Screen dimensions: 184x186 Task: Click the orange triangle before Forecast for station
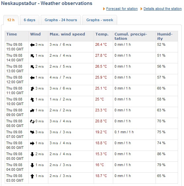104,9
